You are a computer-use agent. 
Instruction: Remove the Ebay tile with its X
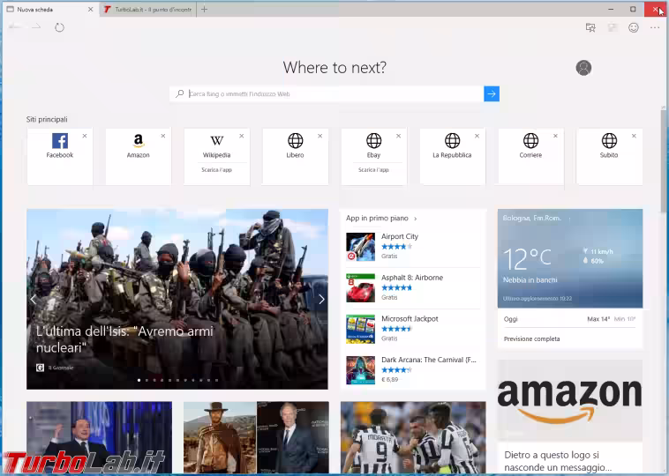point(398,136)
